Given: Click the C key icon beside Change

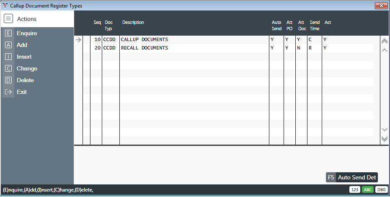Looking at the screenshot, I should coord(8,68).
